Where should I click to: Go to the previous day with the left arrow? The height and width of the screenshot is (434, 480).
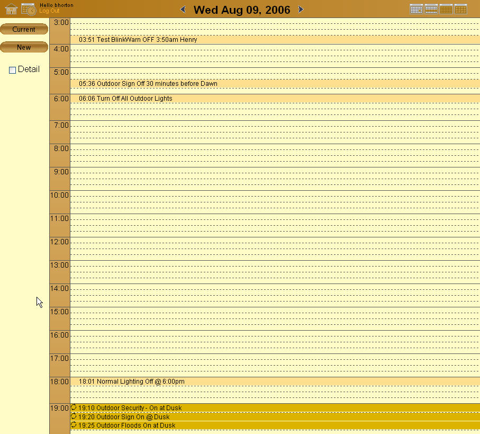point(183,9)
